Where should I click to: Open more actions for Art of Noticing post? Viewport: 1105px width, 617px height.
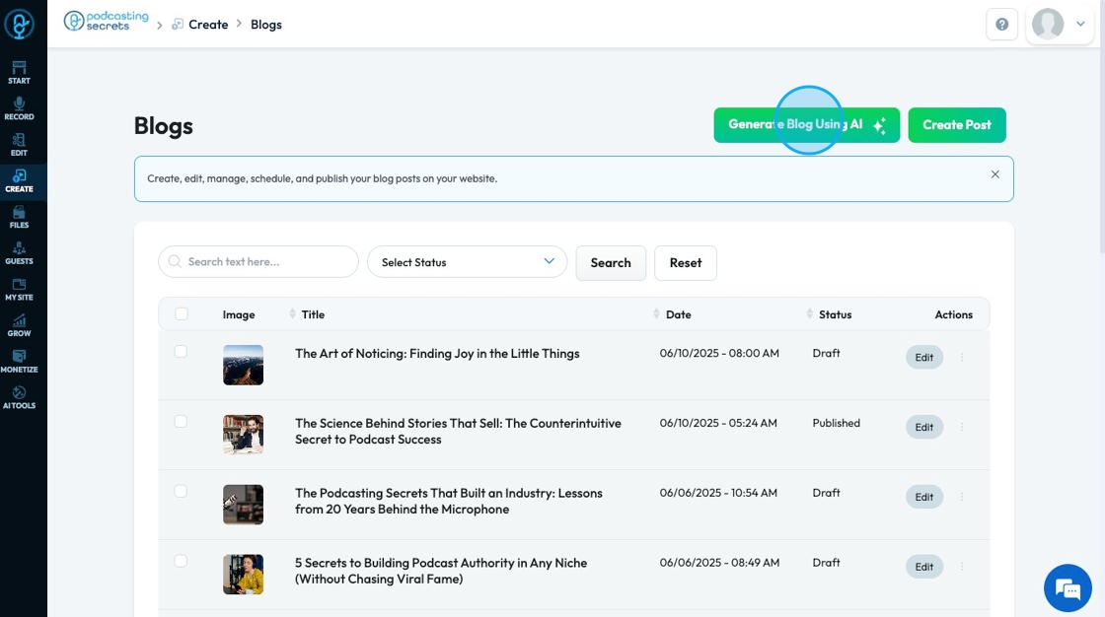(962, 358)
